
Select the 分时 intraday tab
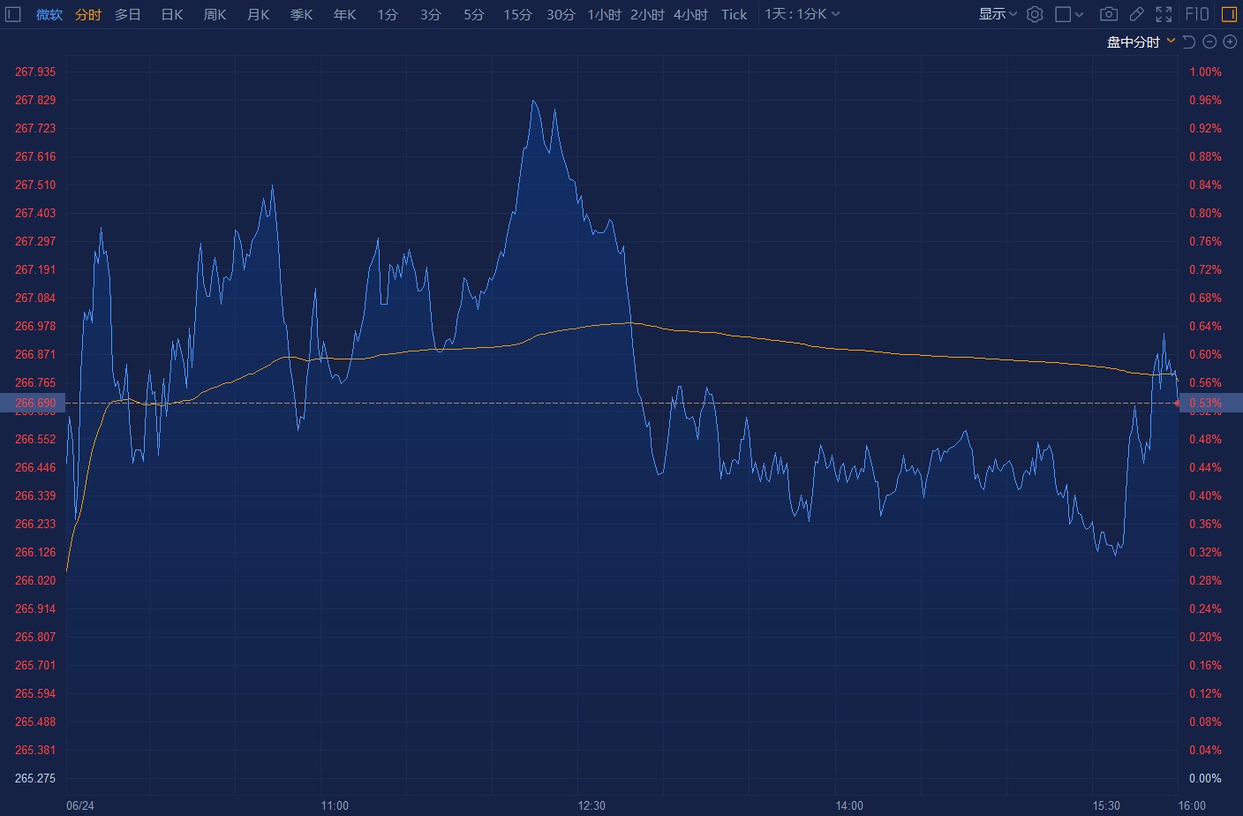88,15
